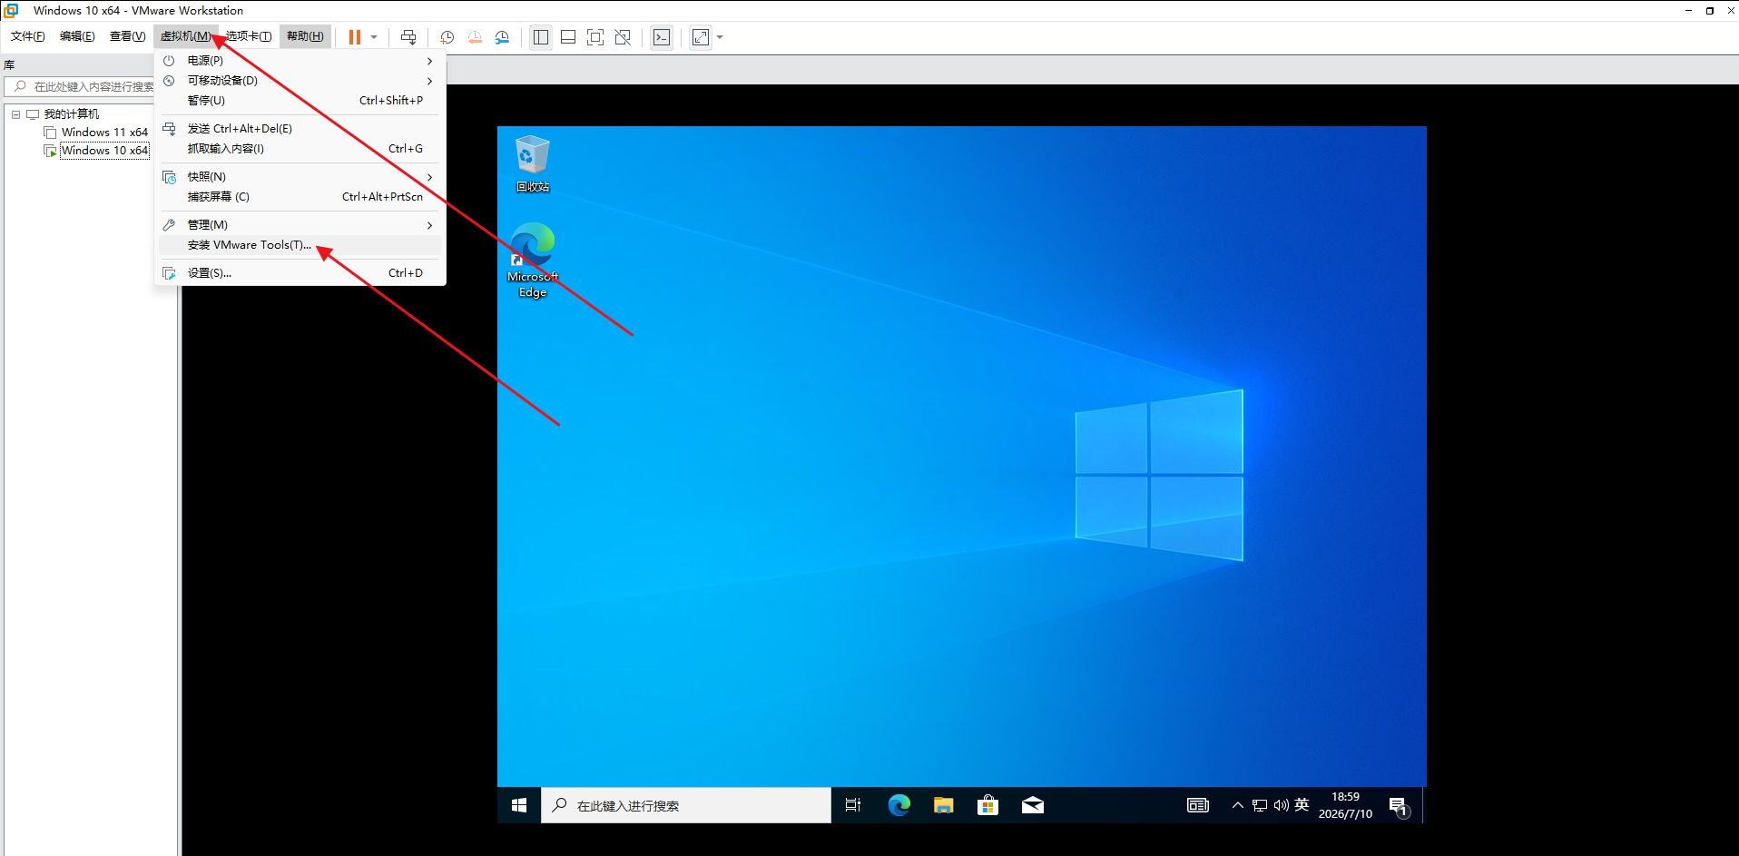The height and width of the screenshot is (856, 1739).
Task: Choose 发送 Ctrl+Alt+Del(E) menu entry
Action: [x=300, y=129]
